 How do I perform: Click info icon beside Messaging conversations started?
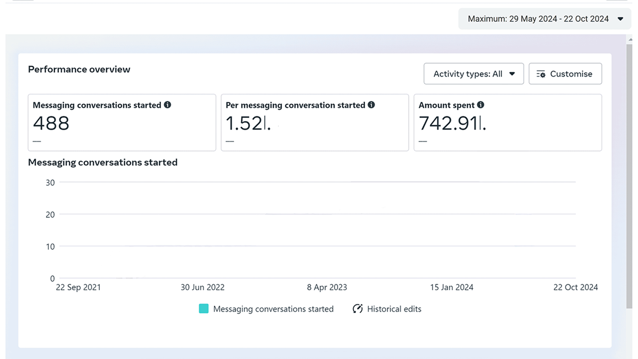point(167,105)
